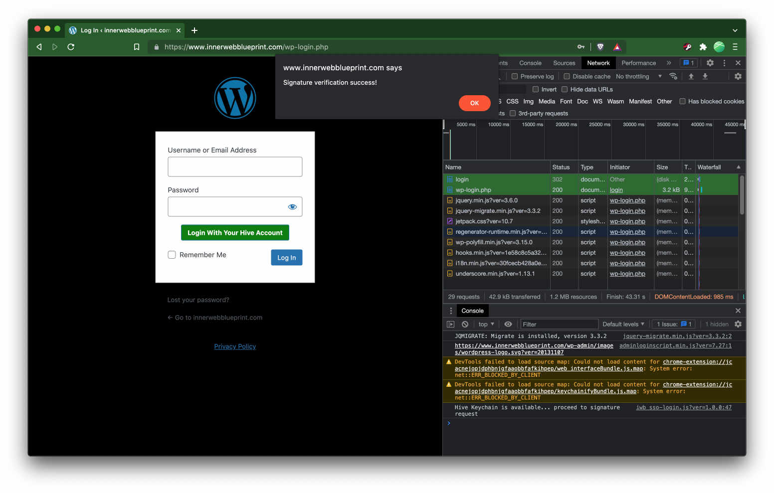Click the bookmark icon beside the address bar

pyautogui.click(x=136, y=47)
